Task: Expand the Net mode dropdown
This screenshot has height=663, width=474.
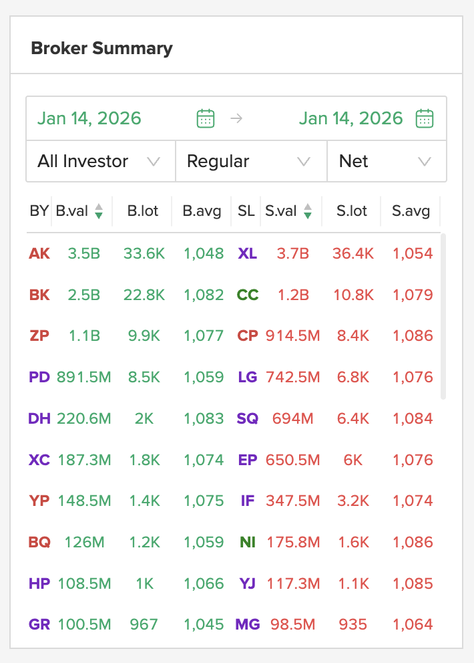Action: 386,161
